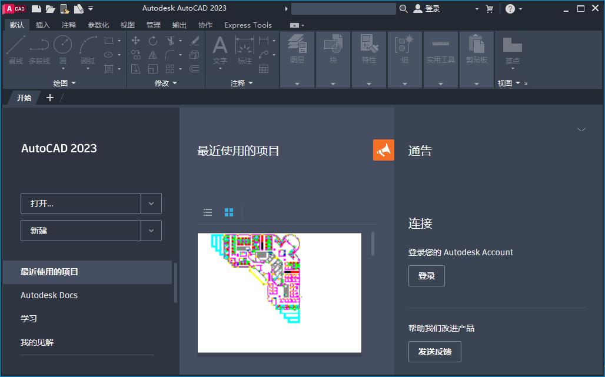Screen dimensions: 605x377
Task: Click the 登录 button under 连接
Action: [x=426, y=276]
